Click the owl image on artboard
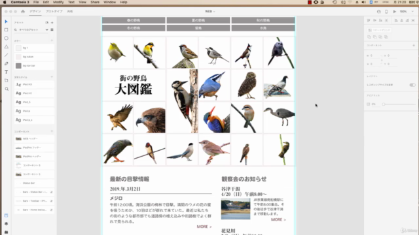 point(247,85)
